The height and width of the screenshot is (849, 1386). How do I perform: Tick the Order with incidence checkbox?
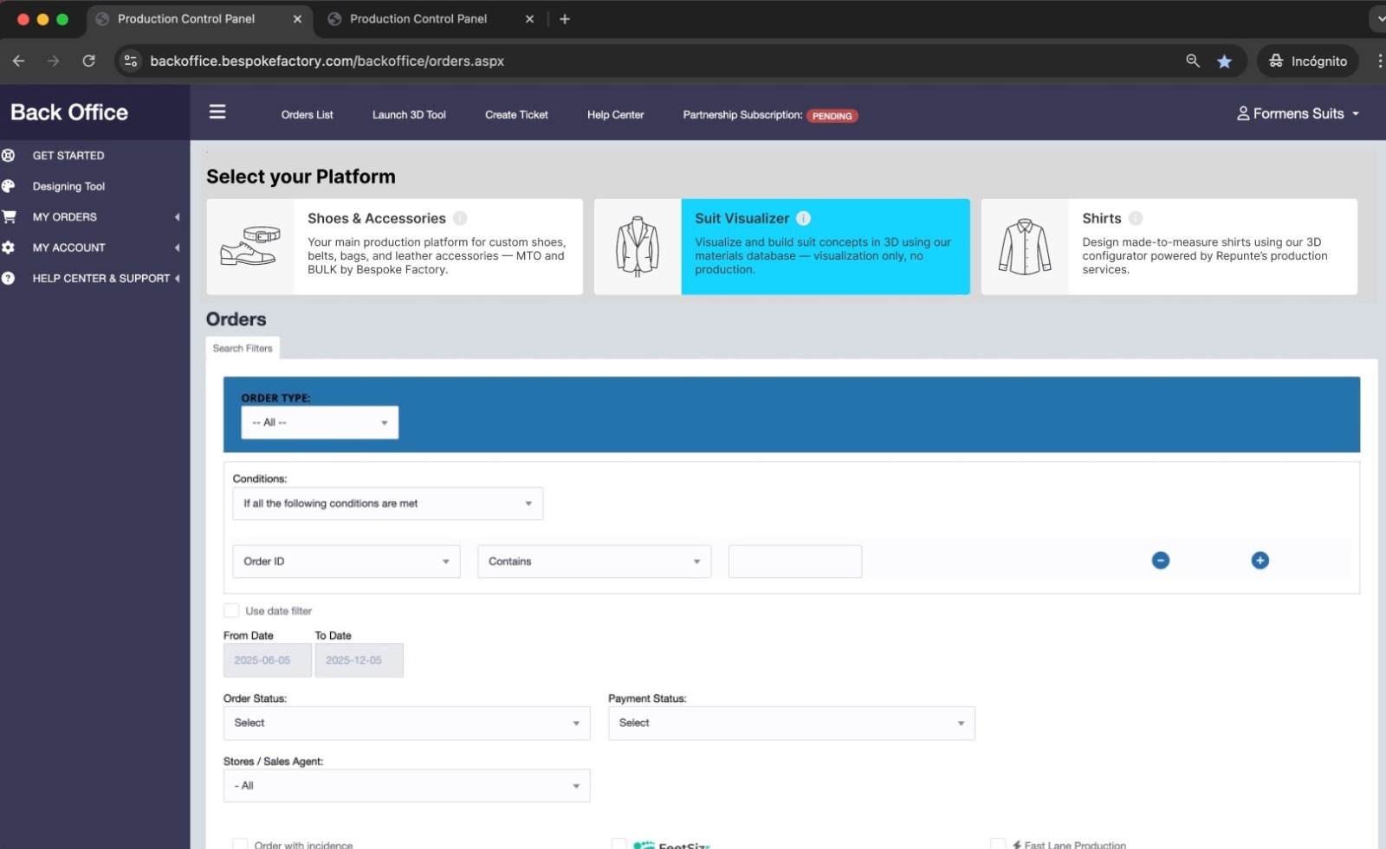(240, 844)
